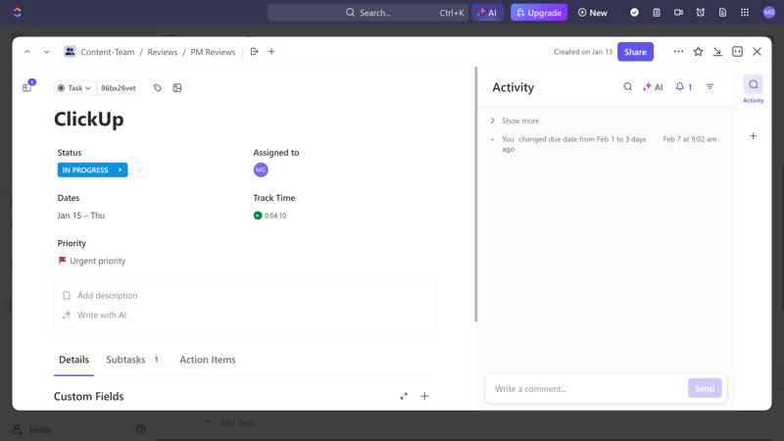Minimize task with the down-arrow tray icon
Viewport: 784px width, 441px height.
[717, 52]
